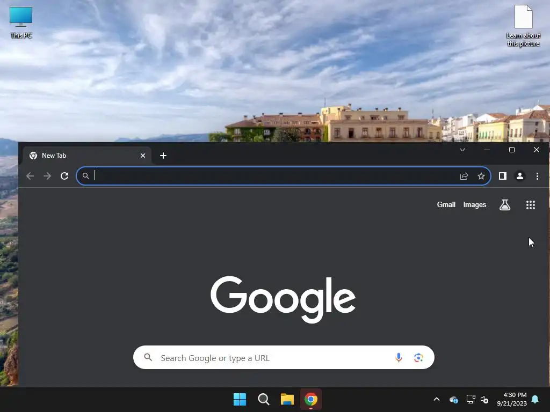Focus the Search Google or type a URL box

point(284,357)
